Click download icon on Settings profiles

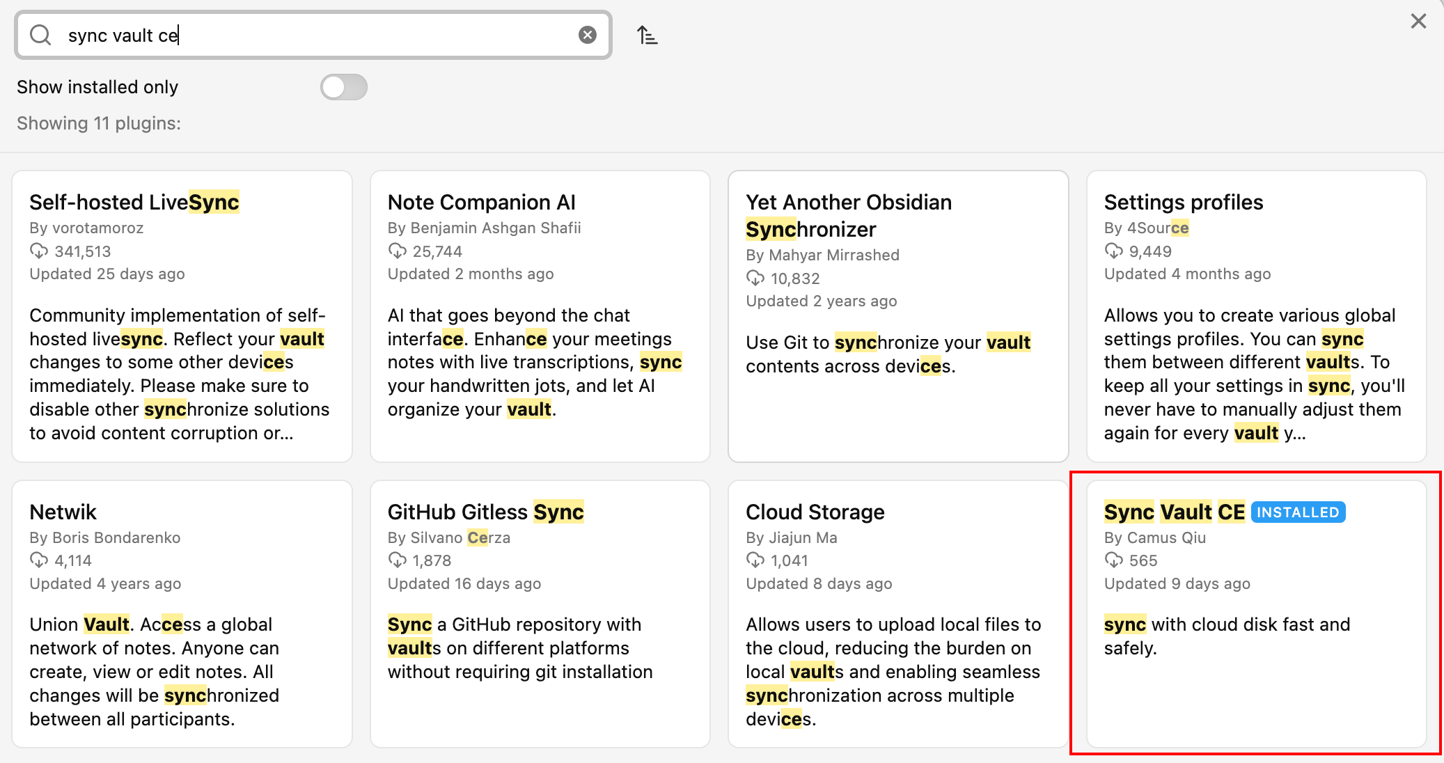[1114, 251]
